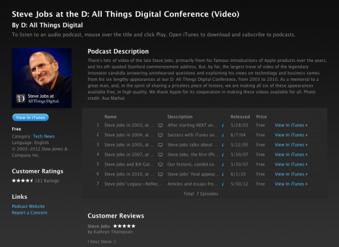The width and height of the screenshot is (339, 247).
Task: Click the video icon for Steve Jobs in 2003
Action: coord(160,125)
